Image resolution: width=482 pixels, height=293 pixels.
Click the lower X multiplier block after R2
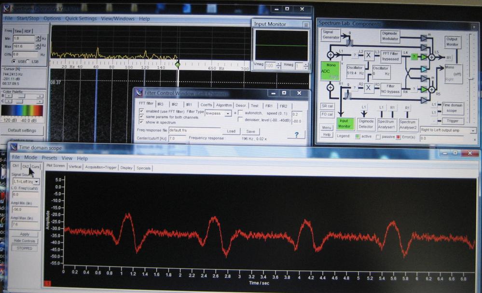click(368, 89)
